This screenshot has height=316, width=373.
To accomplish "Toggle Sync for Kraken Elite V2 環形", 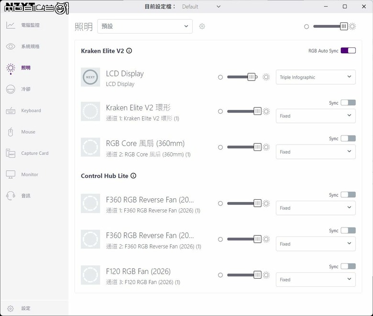I will click(x=348, y=102).
